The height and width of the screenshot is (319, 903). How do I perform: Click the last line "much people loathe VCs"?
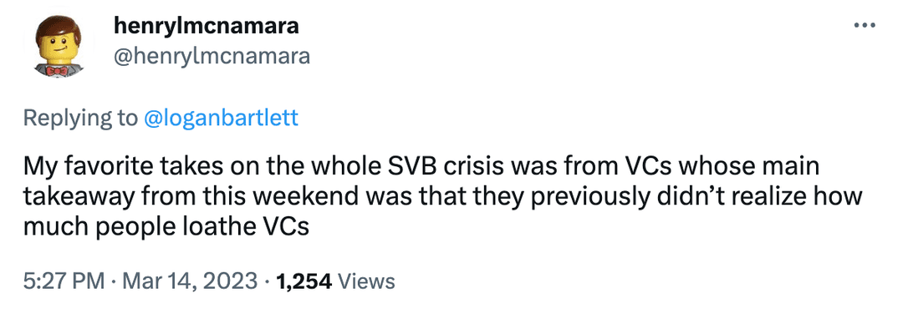[166, 226]
